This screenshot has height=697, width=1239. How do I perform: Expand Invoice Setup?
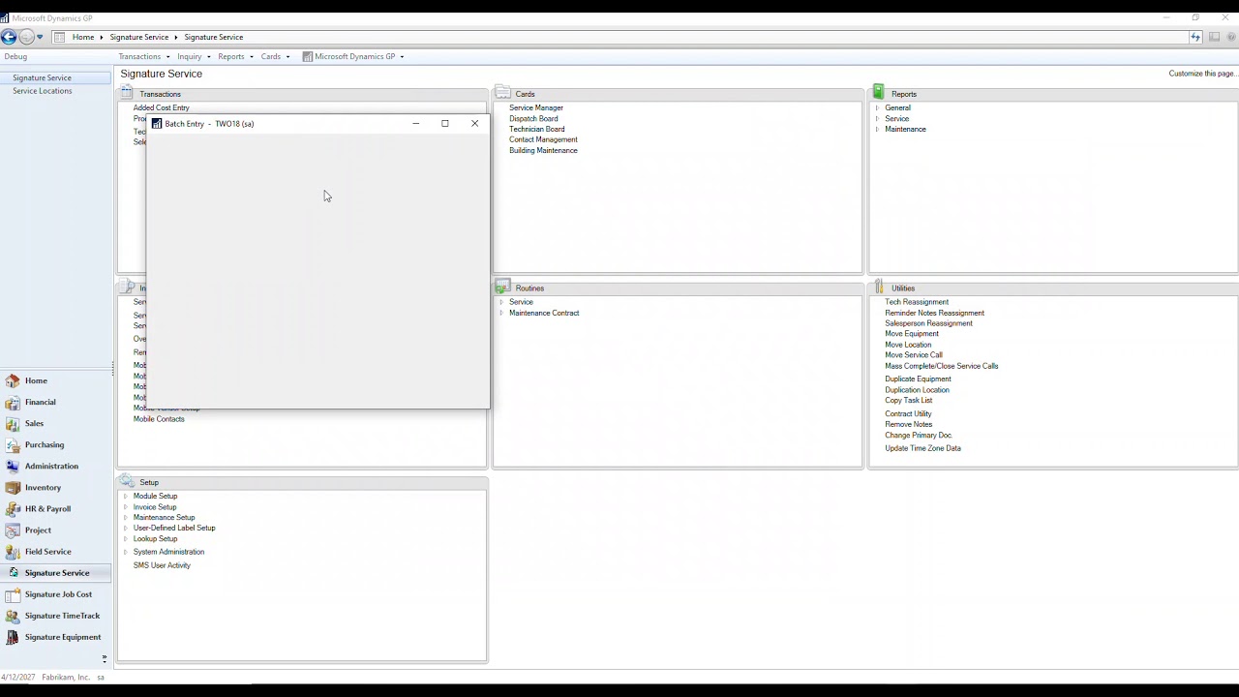pyautogui.click(x=126, y=507)
